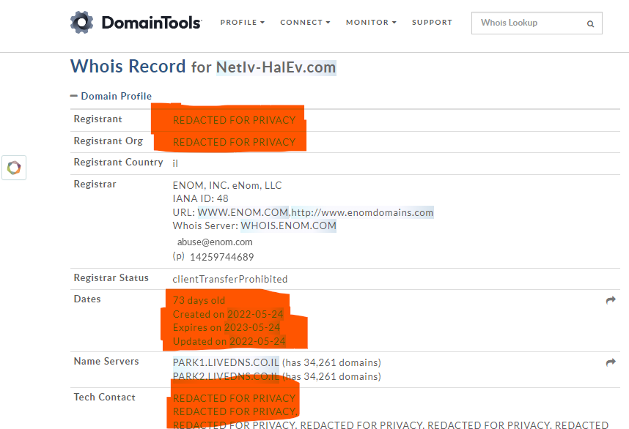The height and width of the screenshot is (429, 629).
Task: Focus the Whois Lookup search field
Action: tap(537, 23)
